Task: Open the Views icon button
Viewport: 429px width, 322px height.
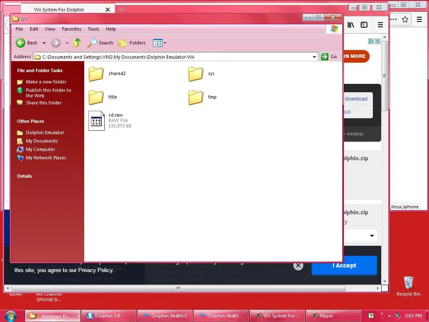Action: pyautogui.click(x=158, y=43)
